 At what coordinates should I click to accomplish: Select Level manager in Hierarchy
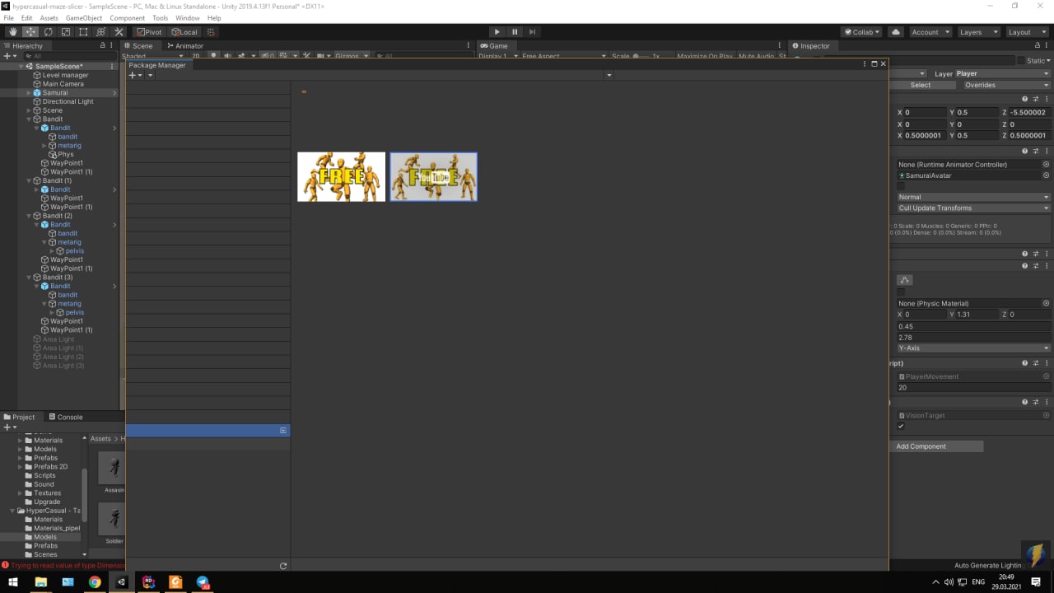[x=65, y=75]
